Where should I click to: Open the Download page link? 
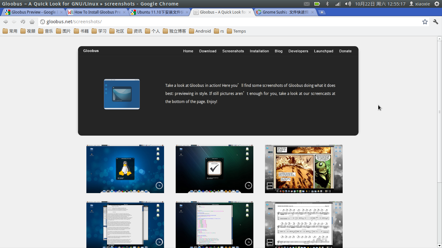click(x=208, y=51)
